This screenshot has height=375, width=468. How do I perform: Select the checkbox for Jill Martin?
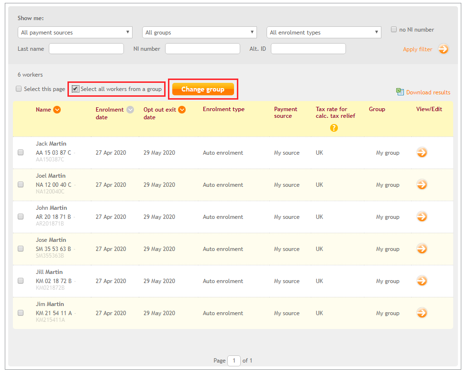(x=21, y=281)
